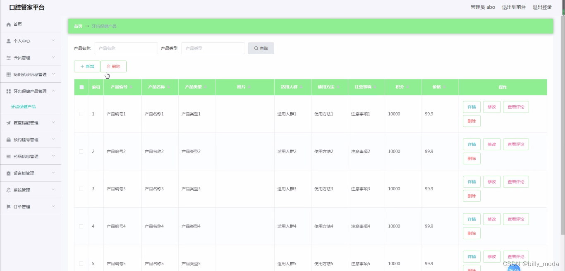
Task: Click the grid icon for 病例就诊信息管理
Action: (9, 74)
